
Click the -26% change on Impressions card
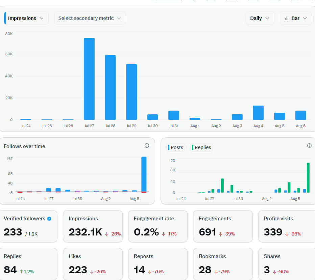tap(113, 234)
